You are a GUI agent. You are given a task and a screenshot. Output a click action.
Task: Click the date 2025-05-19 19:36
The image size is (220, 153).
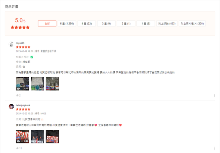24,51
